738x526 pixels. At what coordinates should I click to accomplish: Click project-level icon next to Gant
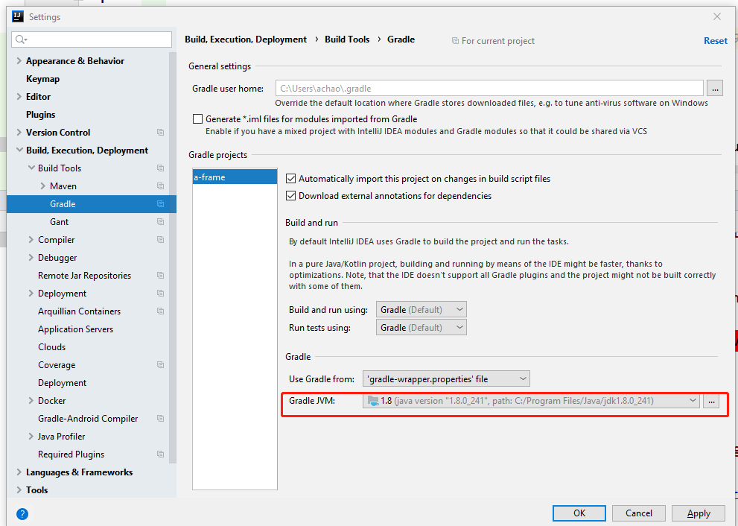tap(161, 222)
